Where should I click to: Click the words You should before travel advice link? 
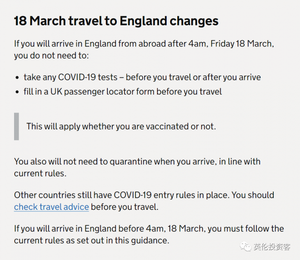(253, 195)
